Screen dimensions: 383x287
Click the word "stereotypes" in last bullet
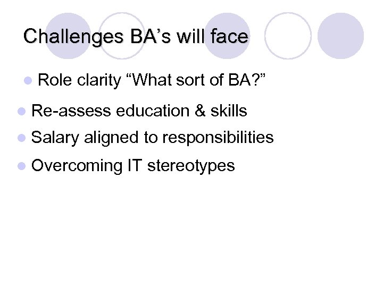pyautogui.click(x=190, y=166)
